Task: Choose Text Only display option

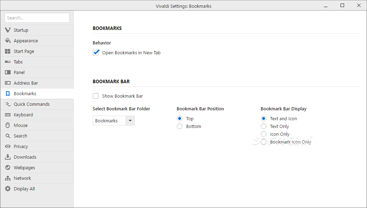Action: (264, 126)
